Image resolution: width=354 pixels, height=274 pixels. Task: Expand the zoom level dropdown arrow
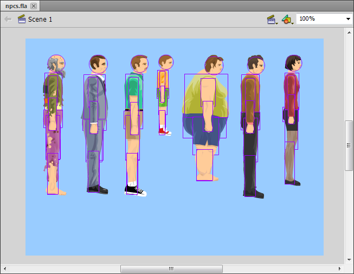click(x=349, y=19)
